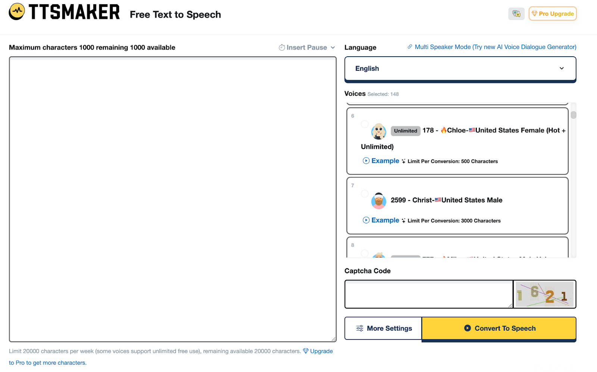Open the Multi Speaker Mode link
Viewport: 597px width, 372px height.
495,47
